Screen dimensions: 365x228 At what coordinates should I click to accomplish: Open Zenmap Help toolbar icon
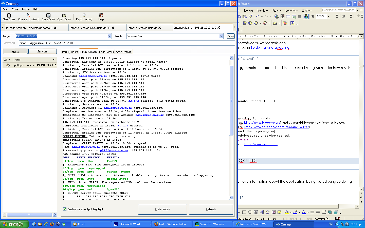pos(101,17)
